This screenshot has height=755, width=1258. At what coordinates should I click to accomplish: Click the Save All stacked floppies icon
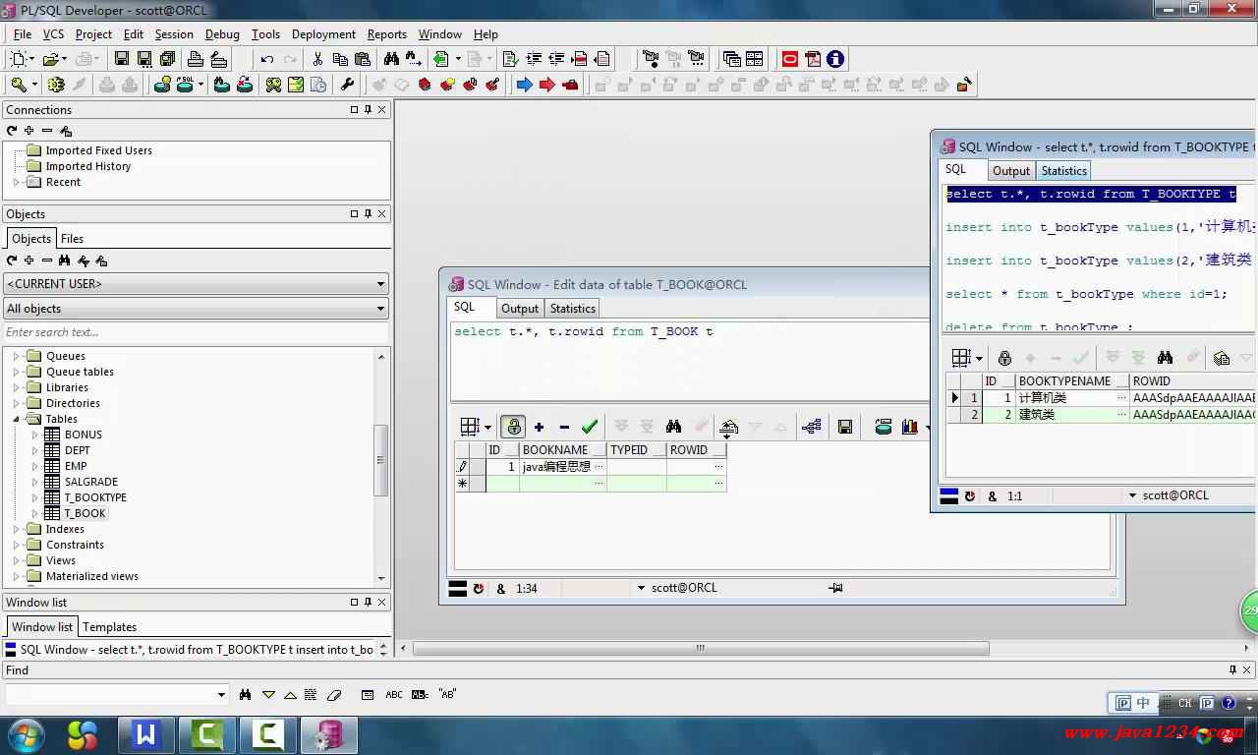point(167,59)
